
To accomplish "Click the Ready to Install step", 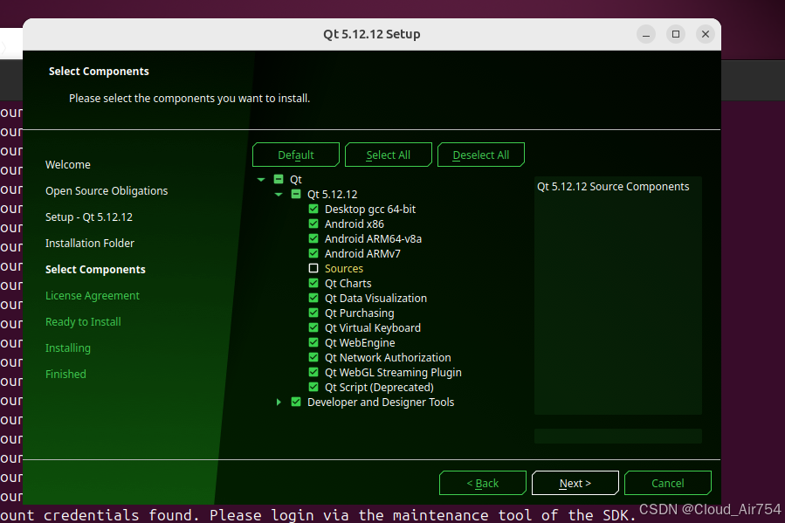I will [83, 322].
